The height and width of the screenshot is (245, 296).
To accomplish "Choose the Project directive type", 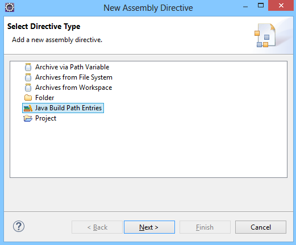I will 45,118.
